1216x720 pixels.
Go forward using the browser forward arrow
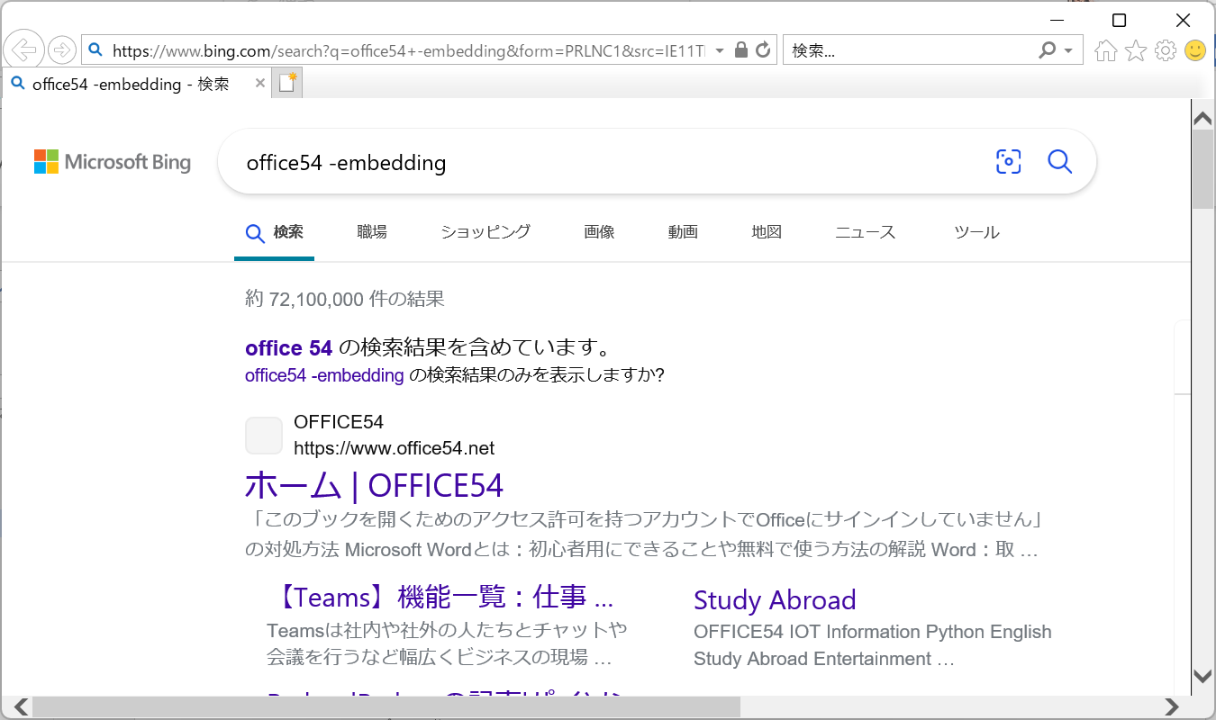click(61, 50)
